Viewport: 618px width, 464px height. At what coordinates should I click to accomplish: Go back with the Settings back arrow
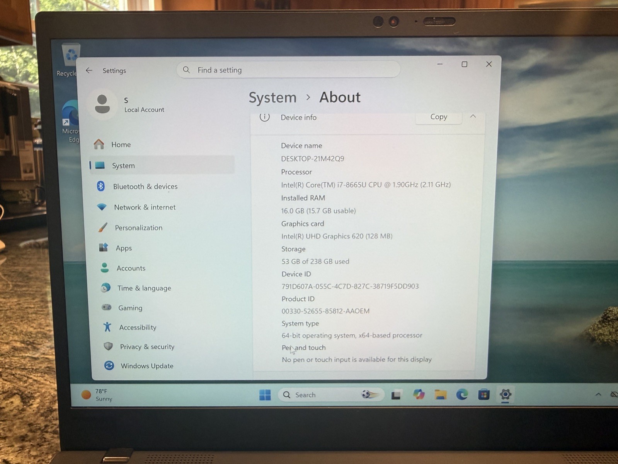pos(89,70)
